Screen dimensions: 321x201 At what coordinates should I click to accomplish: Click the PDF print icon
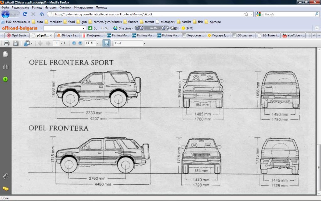[7, 43]
